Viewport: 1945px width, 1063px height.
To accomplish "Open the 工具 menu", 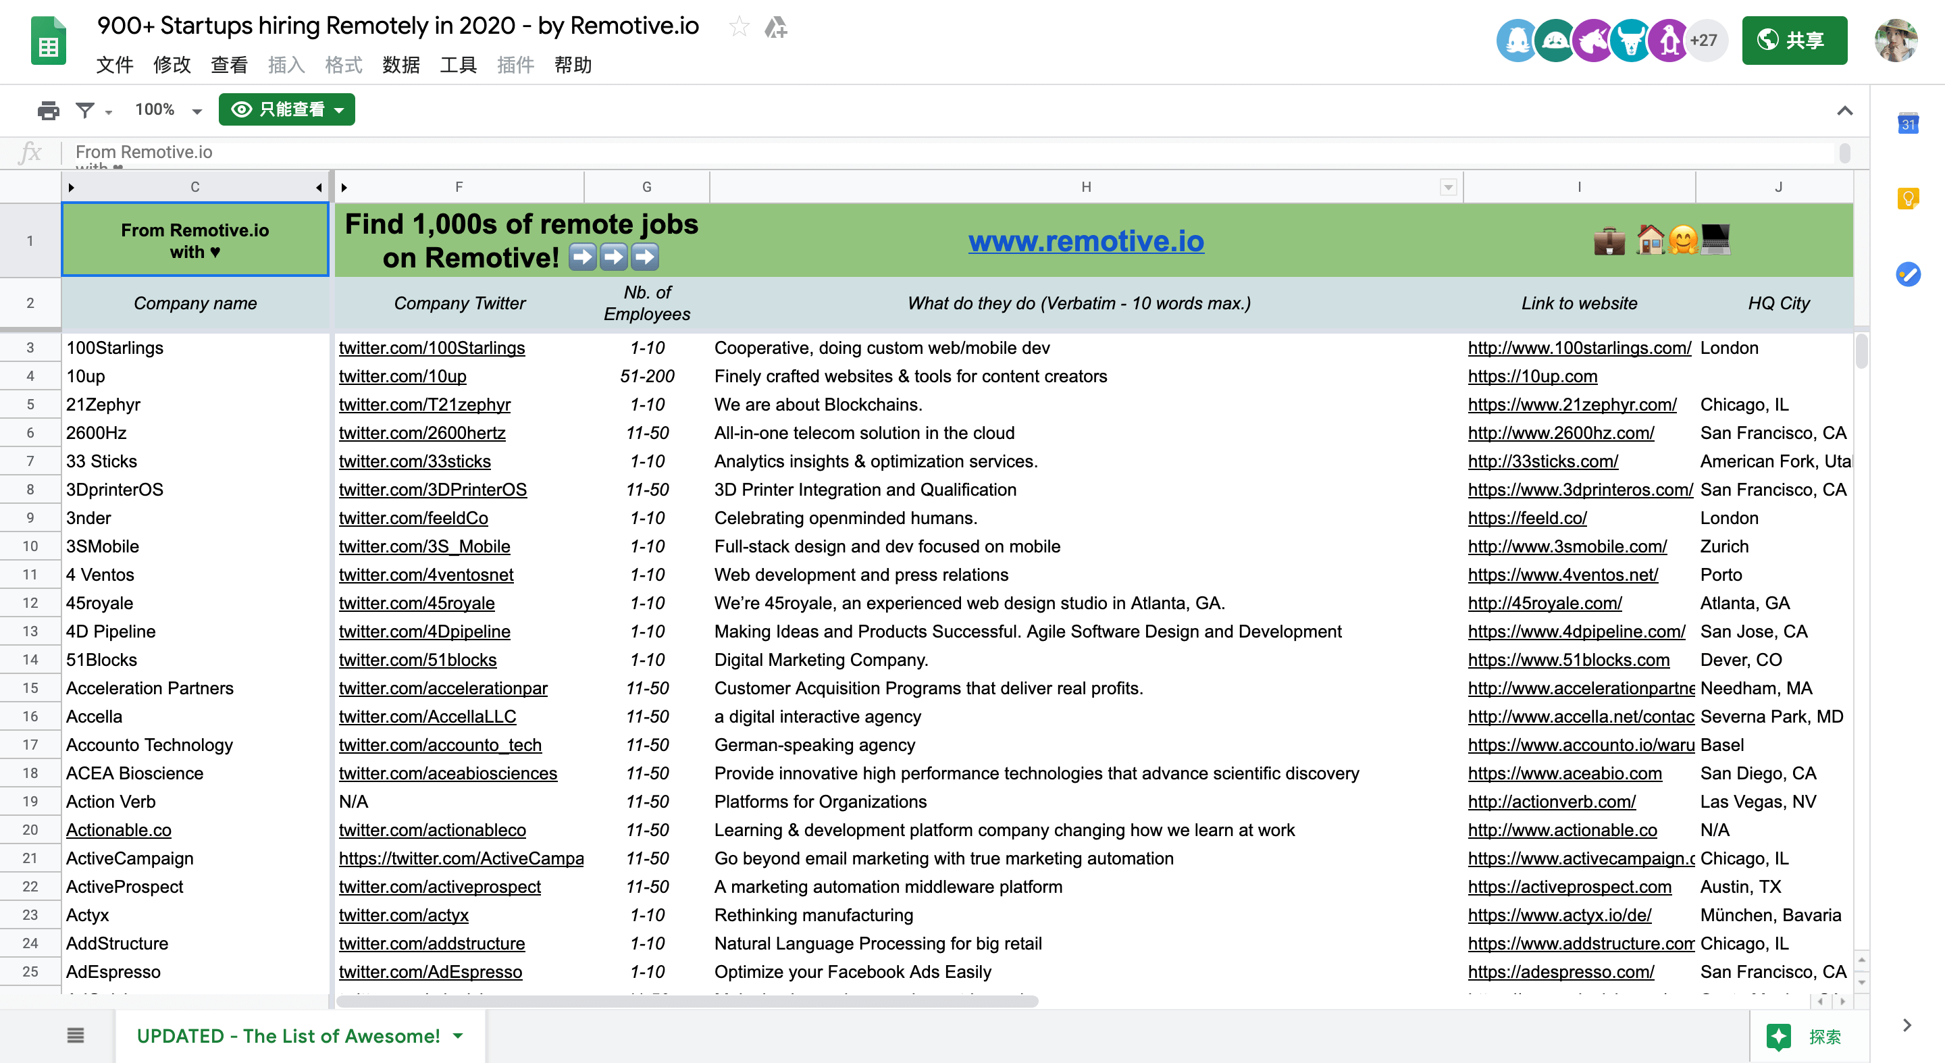I will [x=459, y=65].
